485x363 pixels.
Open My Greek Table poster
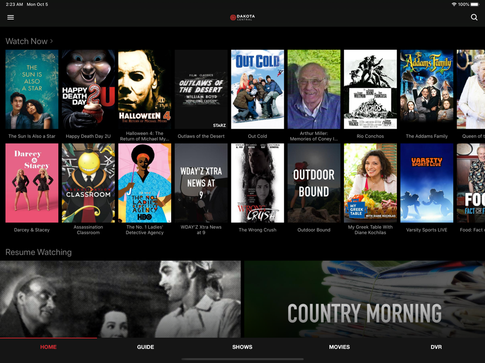click(370, 183)
